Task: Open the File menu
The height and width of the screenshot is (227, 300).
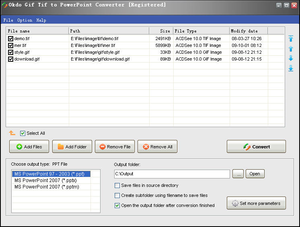Action: [x=8, y=20]
